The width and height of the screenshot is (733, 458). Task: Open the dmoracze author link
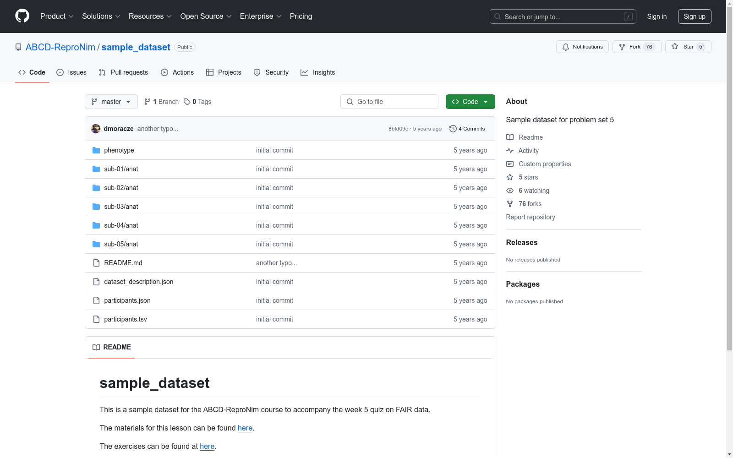coord(119,129)
